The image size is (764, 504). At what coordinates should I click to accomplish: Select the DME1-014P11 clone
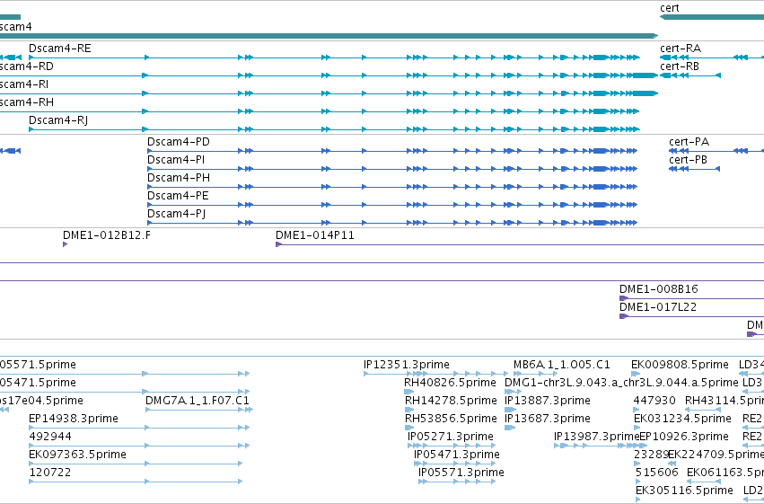520,244
